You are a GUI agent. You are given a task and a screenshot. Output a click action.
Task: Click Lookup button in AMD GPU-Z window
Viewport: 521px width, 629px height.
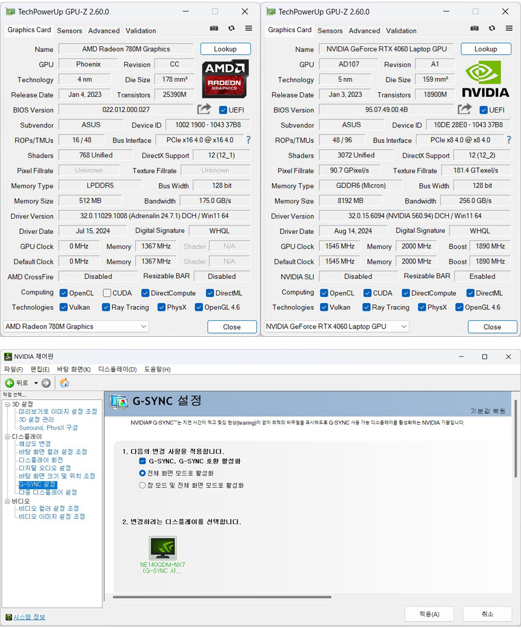click(225, 49)
